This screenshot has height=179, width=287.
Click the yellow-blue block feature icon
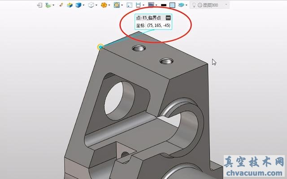(x=70, y=5)
